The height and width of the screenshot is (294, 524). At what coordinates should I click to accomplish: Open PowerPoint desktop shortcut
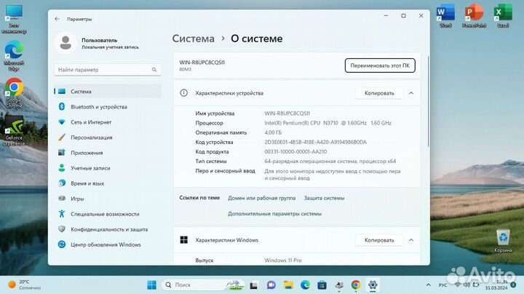(475, 16)
